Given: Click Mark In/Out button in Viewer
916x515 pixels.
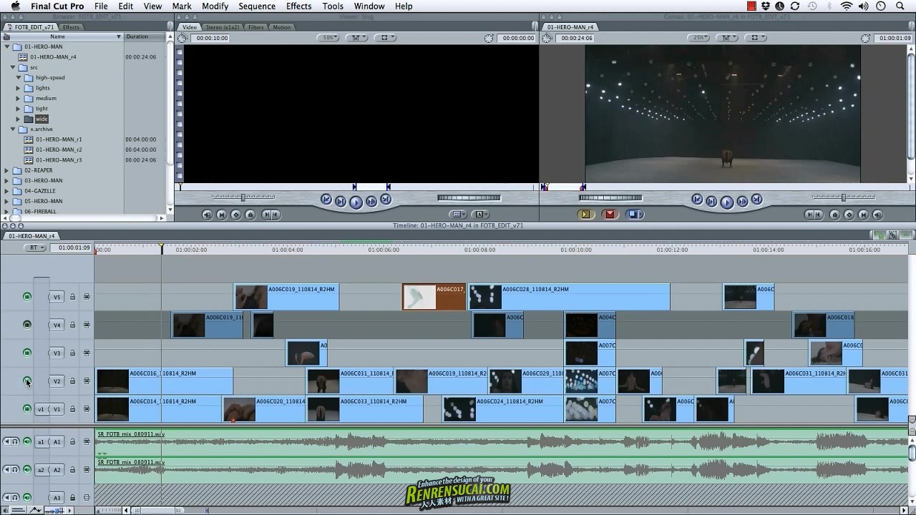Looking at the screenshot, I should (270, 215).
